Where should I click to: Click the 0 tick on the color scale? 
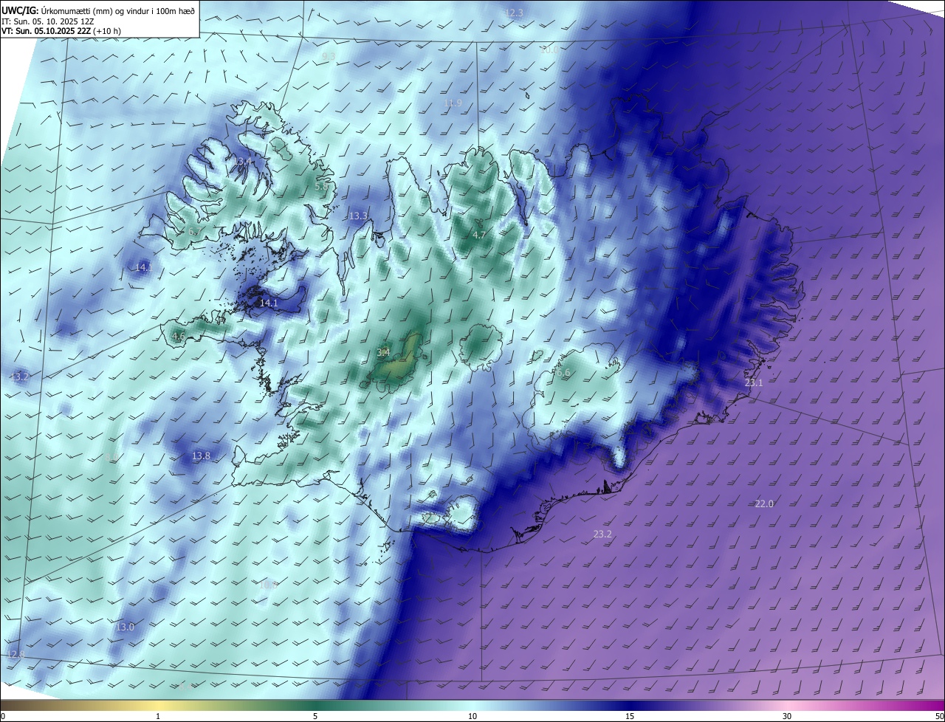(x=3, y=716)
